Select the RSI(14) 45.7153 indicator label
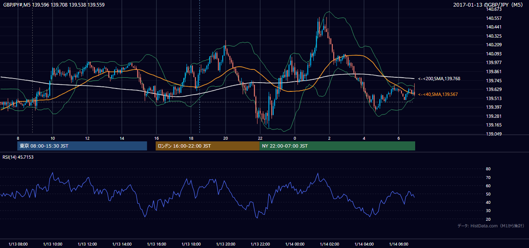 pos(18,157)
